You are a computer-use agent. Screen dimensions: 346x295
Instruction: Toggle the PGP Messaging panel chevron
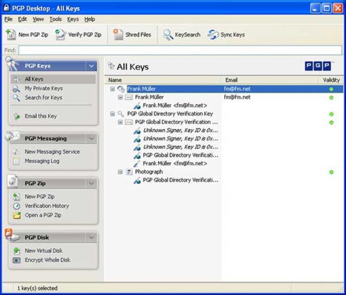[91, 139]
